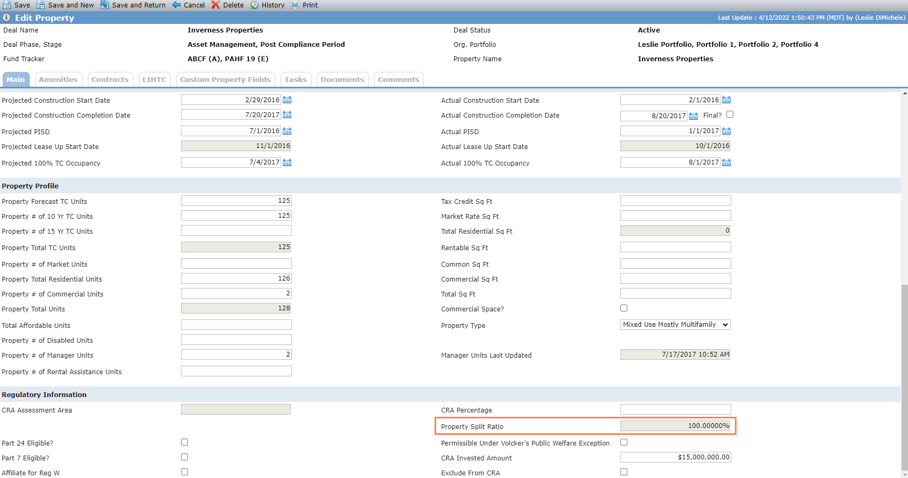
Task: Click the Cancel back-arrow icon
Action: click(x=176, y=5)
